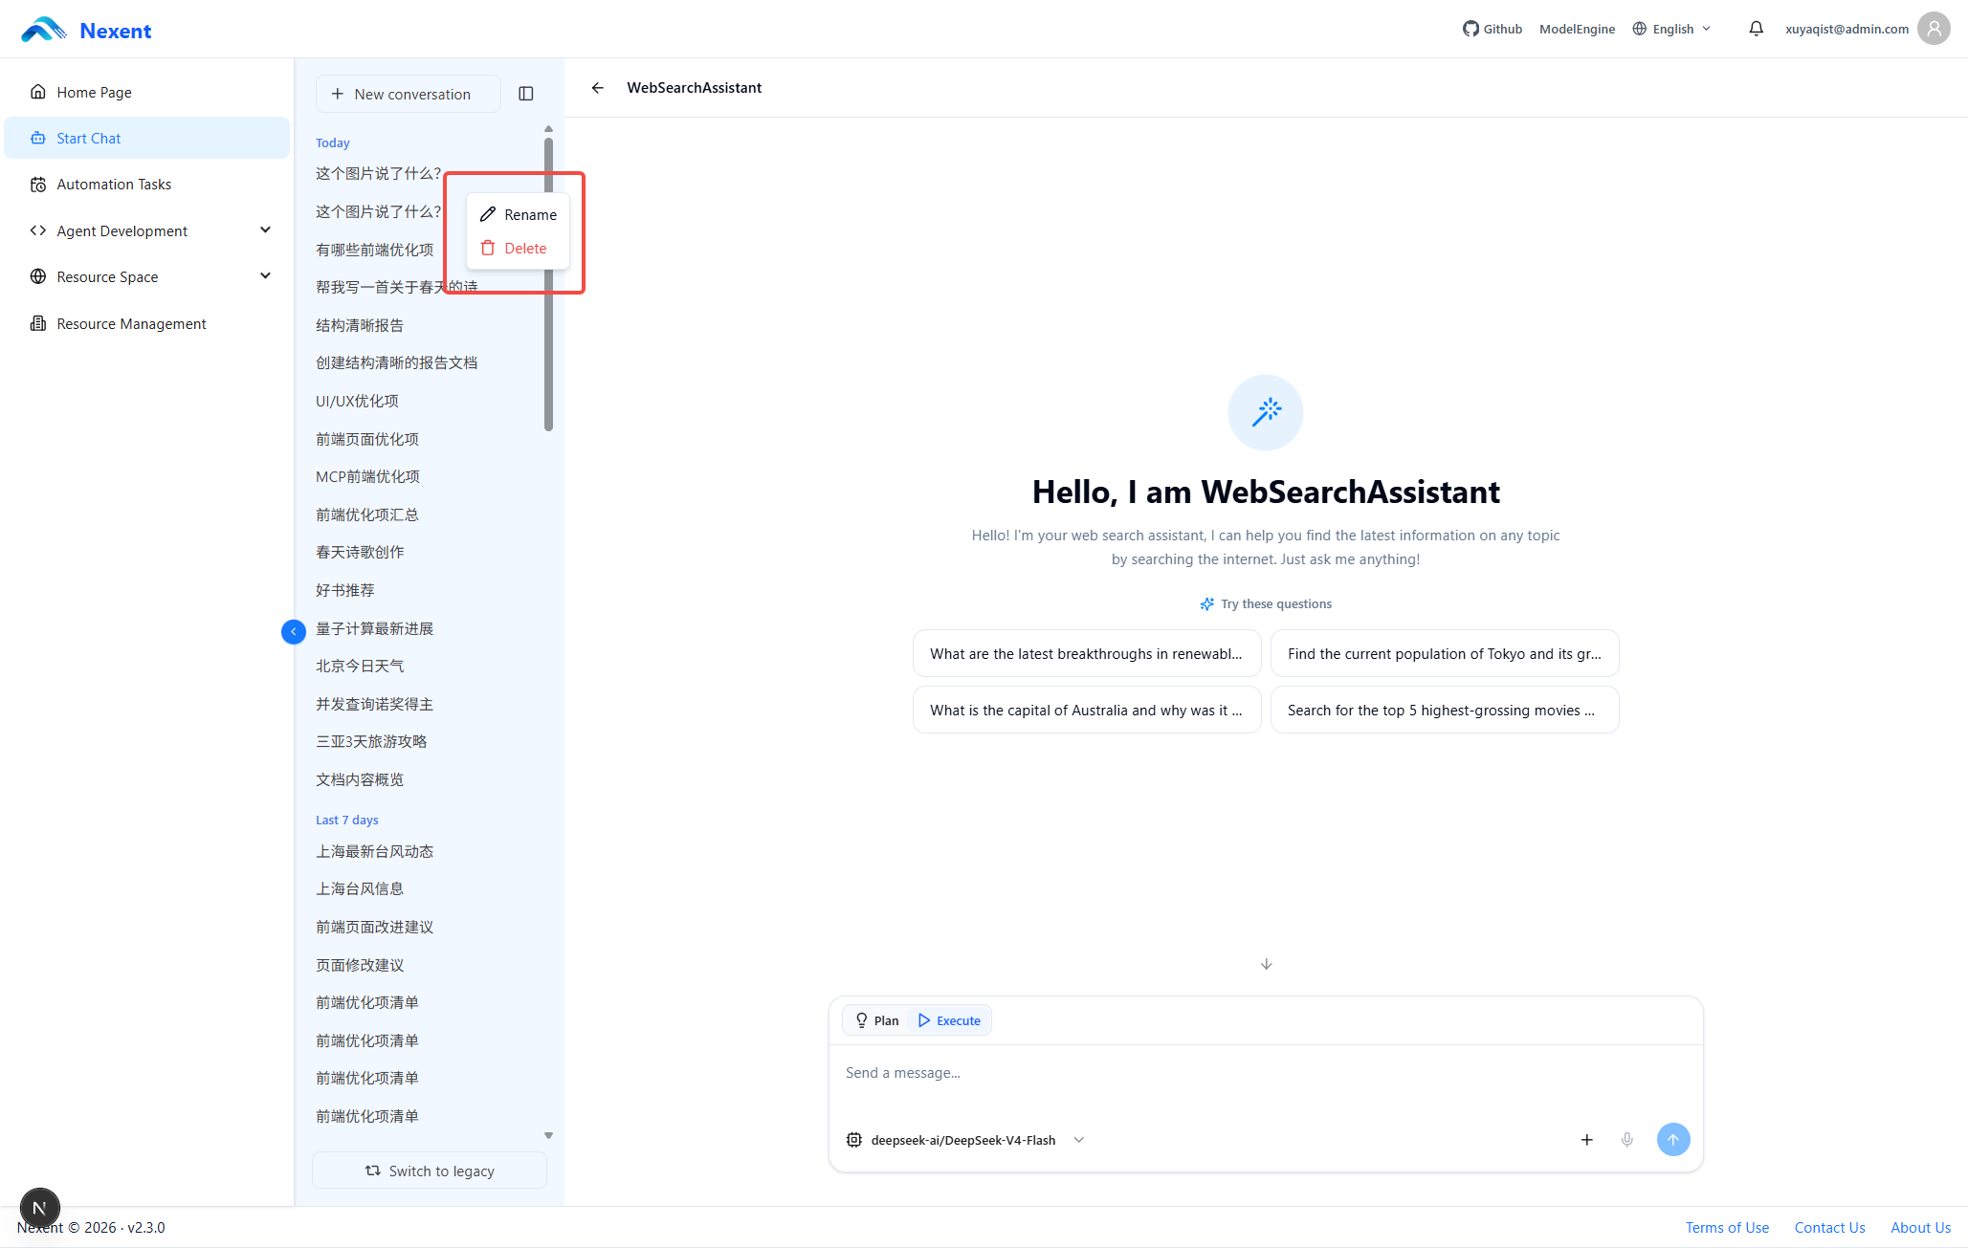Open conversation 创建结构清晰的报告文档

click(396, 362)
